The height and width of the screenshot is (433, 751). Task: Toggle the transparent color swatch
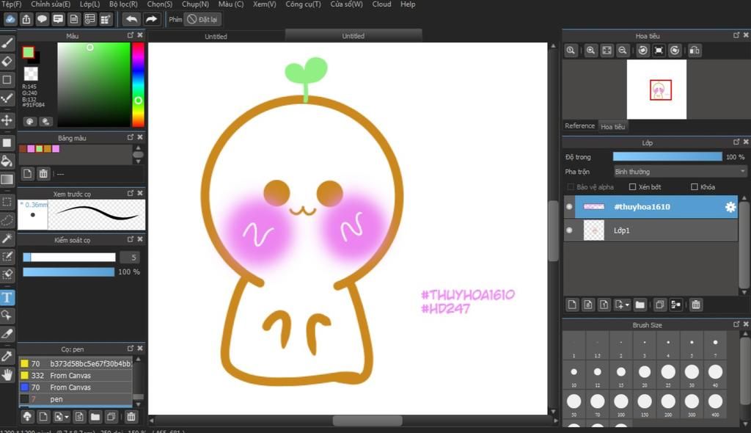[31, 74]
